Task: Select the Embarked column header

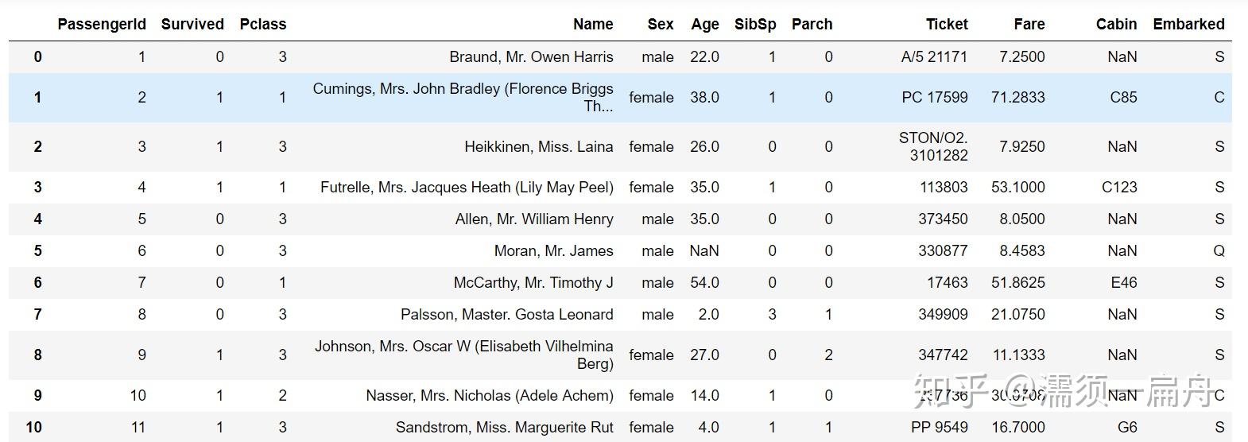Action: coord(1188,24)
